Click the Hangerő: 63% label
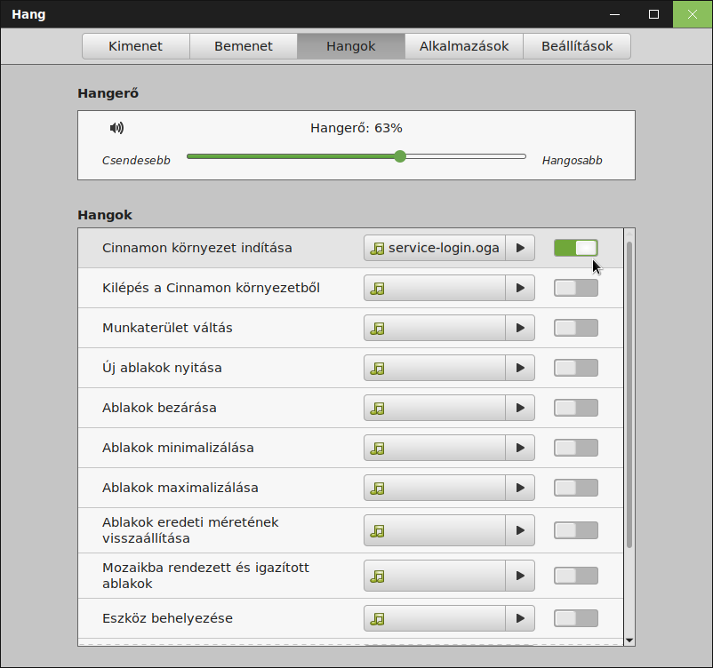Image resolution: width=713 pixels, height=668 pixels. coord(356,128)
